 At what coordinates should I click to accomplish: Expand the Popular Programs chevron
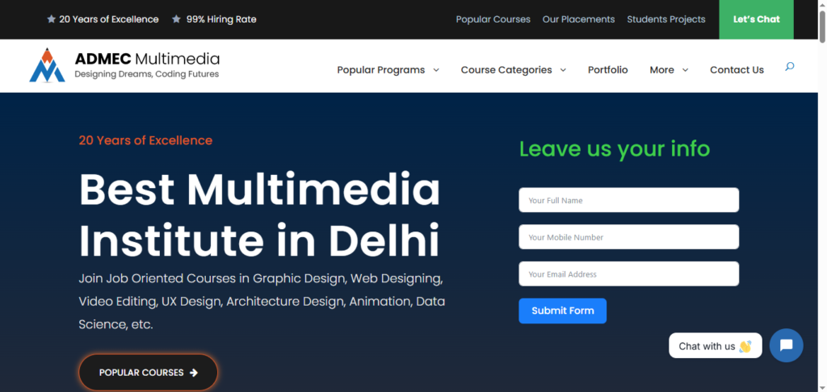pyautogui.click(x=436, y=70)
